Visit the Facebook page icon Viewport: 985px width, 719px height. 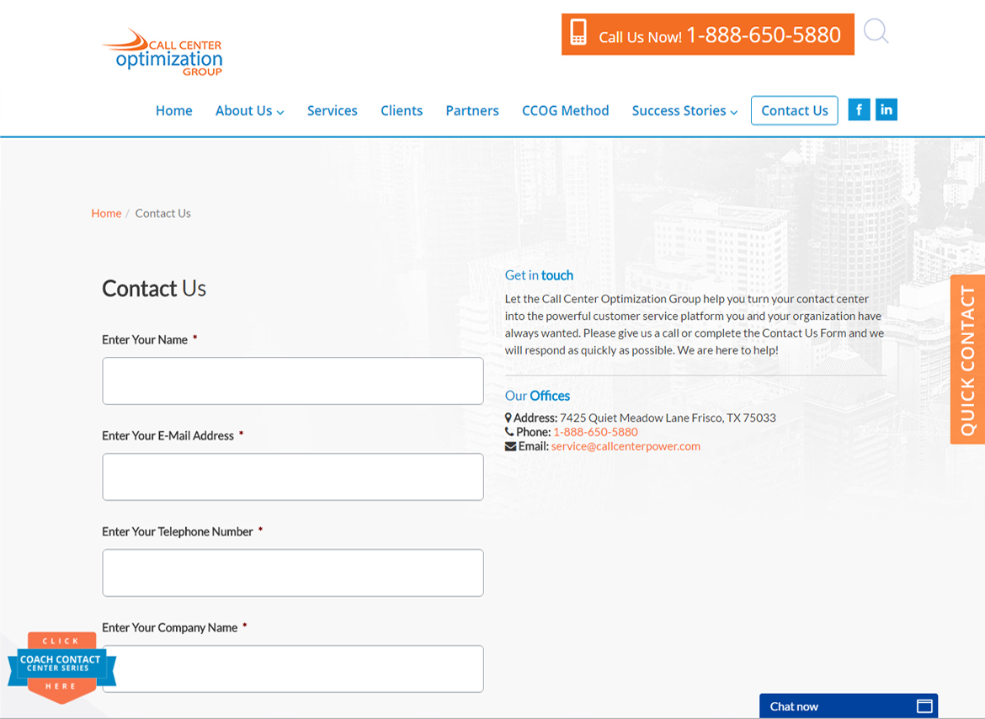coord(859,110)
